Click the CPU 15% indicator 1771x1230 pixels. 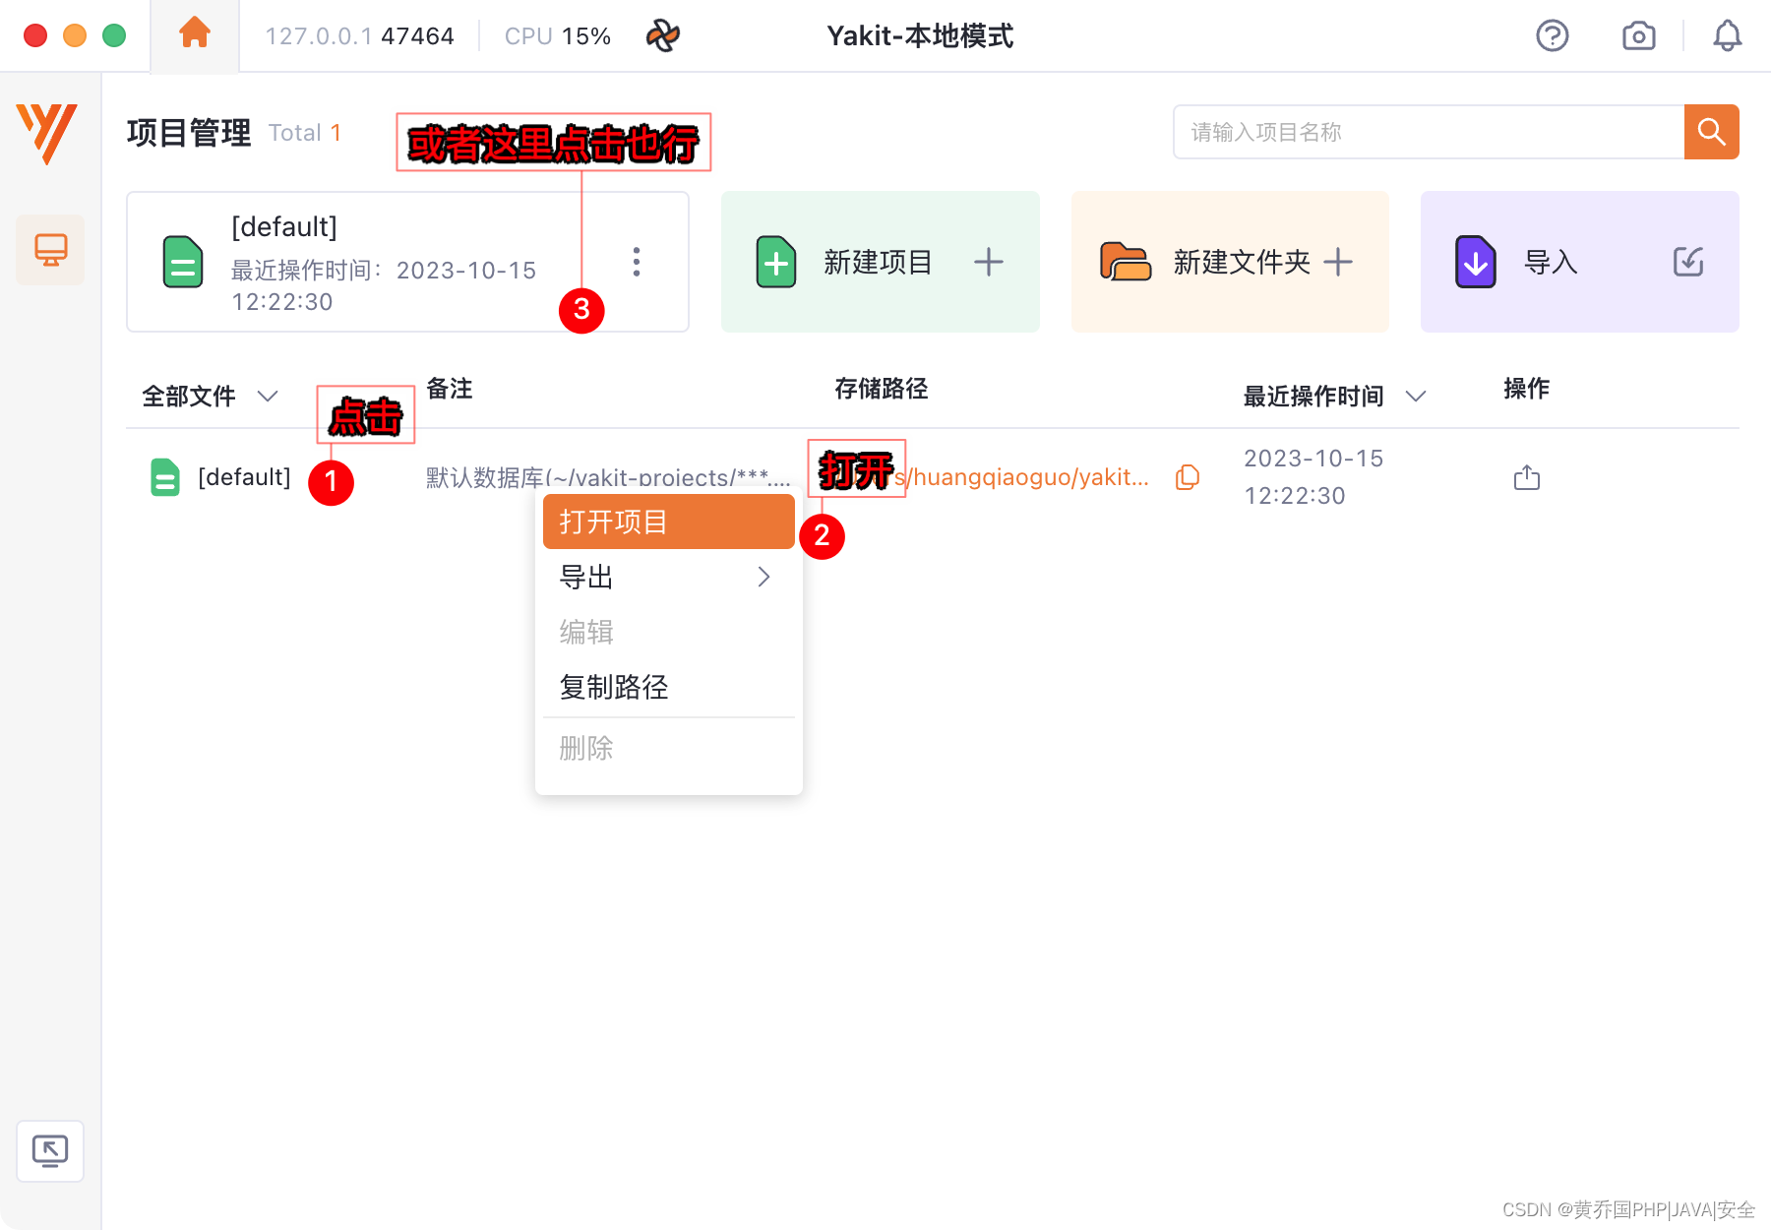557,36
